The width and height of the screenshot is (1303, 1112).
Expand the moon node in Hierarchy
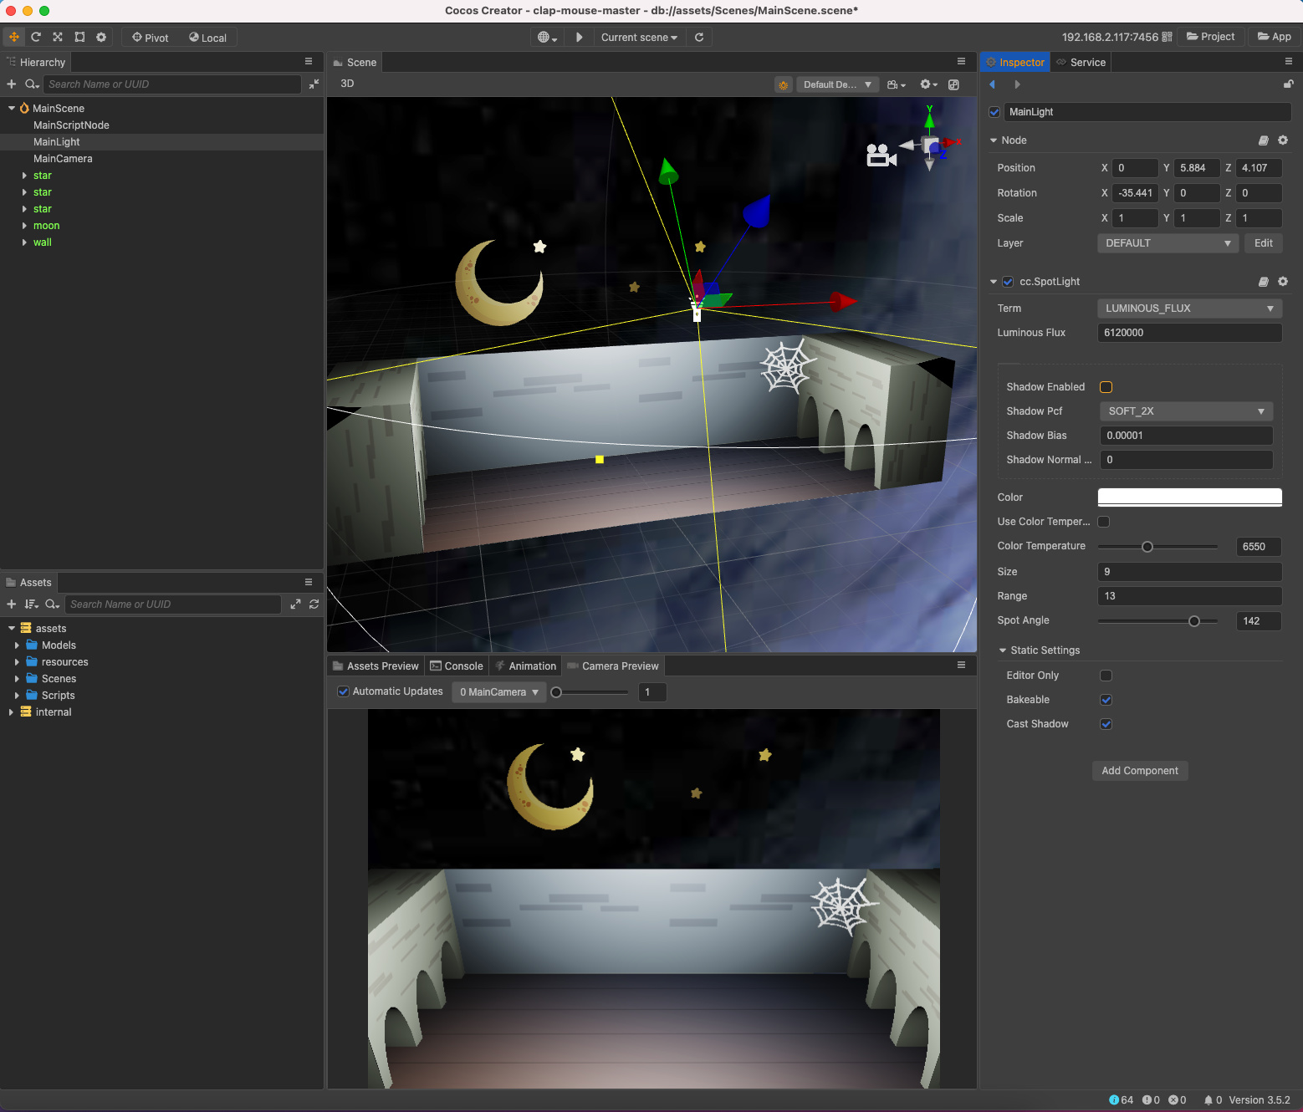pos(24,226)
